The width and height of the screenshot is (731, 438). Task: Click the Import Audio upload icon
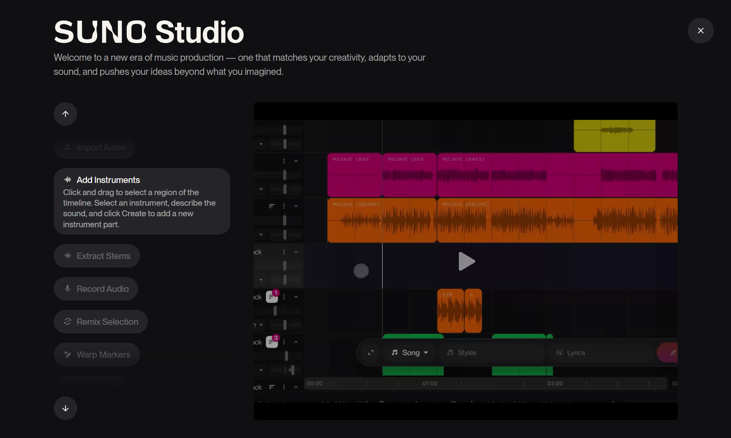(67, 147)
